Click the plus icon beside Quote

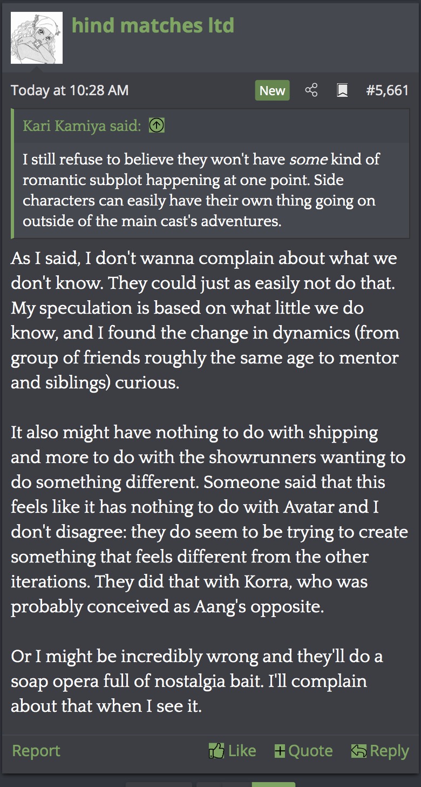[280, 751]
